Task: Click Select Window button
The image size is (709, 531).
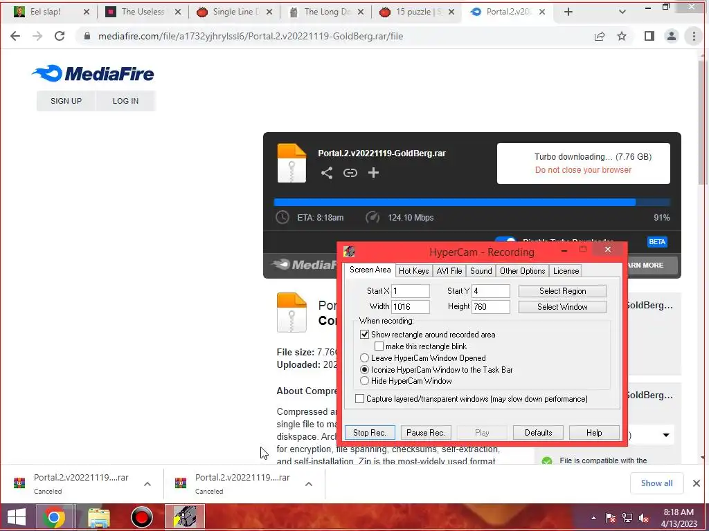Action: click(562, 307)
